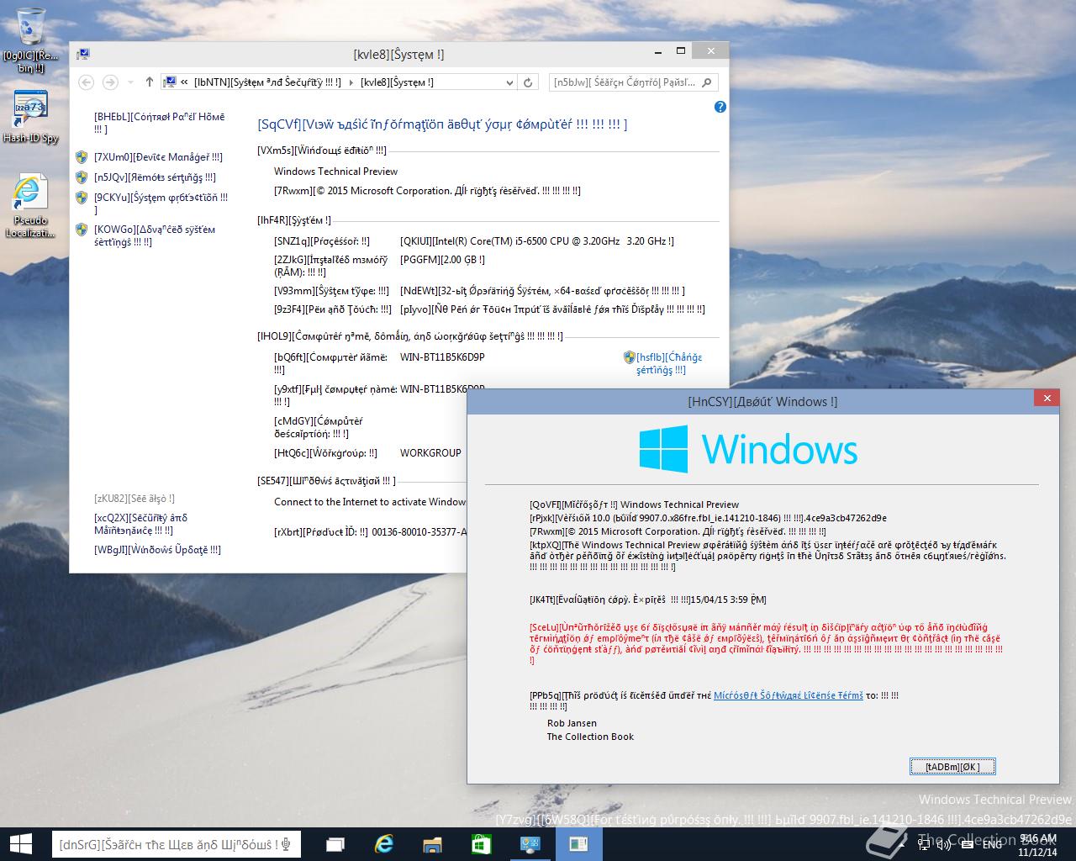
Task: Open ENG language indicator in tray
Action: click(992, 844)
